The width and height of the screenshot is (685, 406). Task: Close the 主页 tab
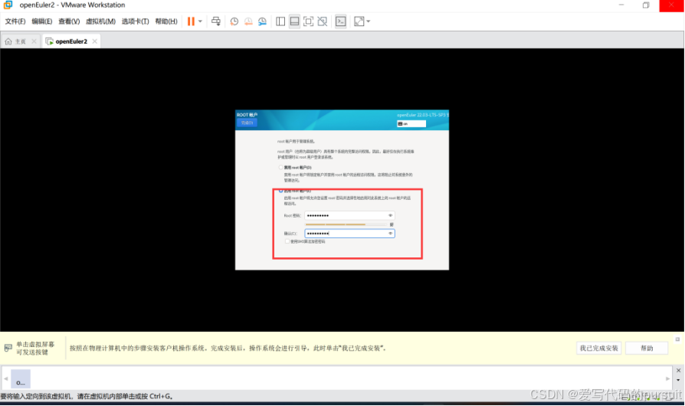tap(34, 41)
